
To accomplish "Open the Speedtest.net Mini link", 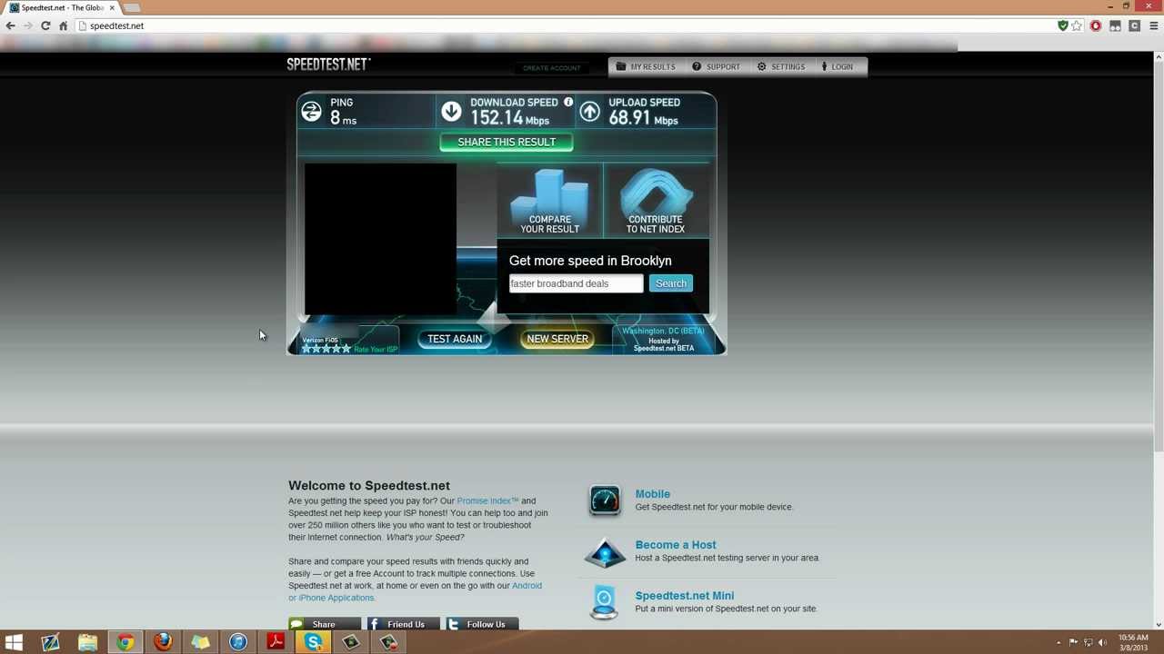I will coord(685,596).
